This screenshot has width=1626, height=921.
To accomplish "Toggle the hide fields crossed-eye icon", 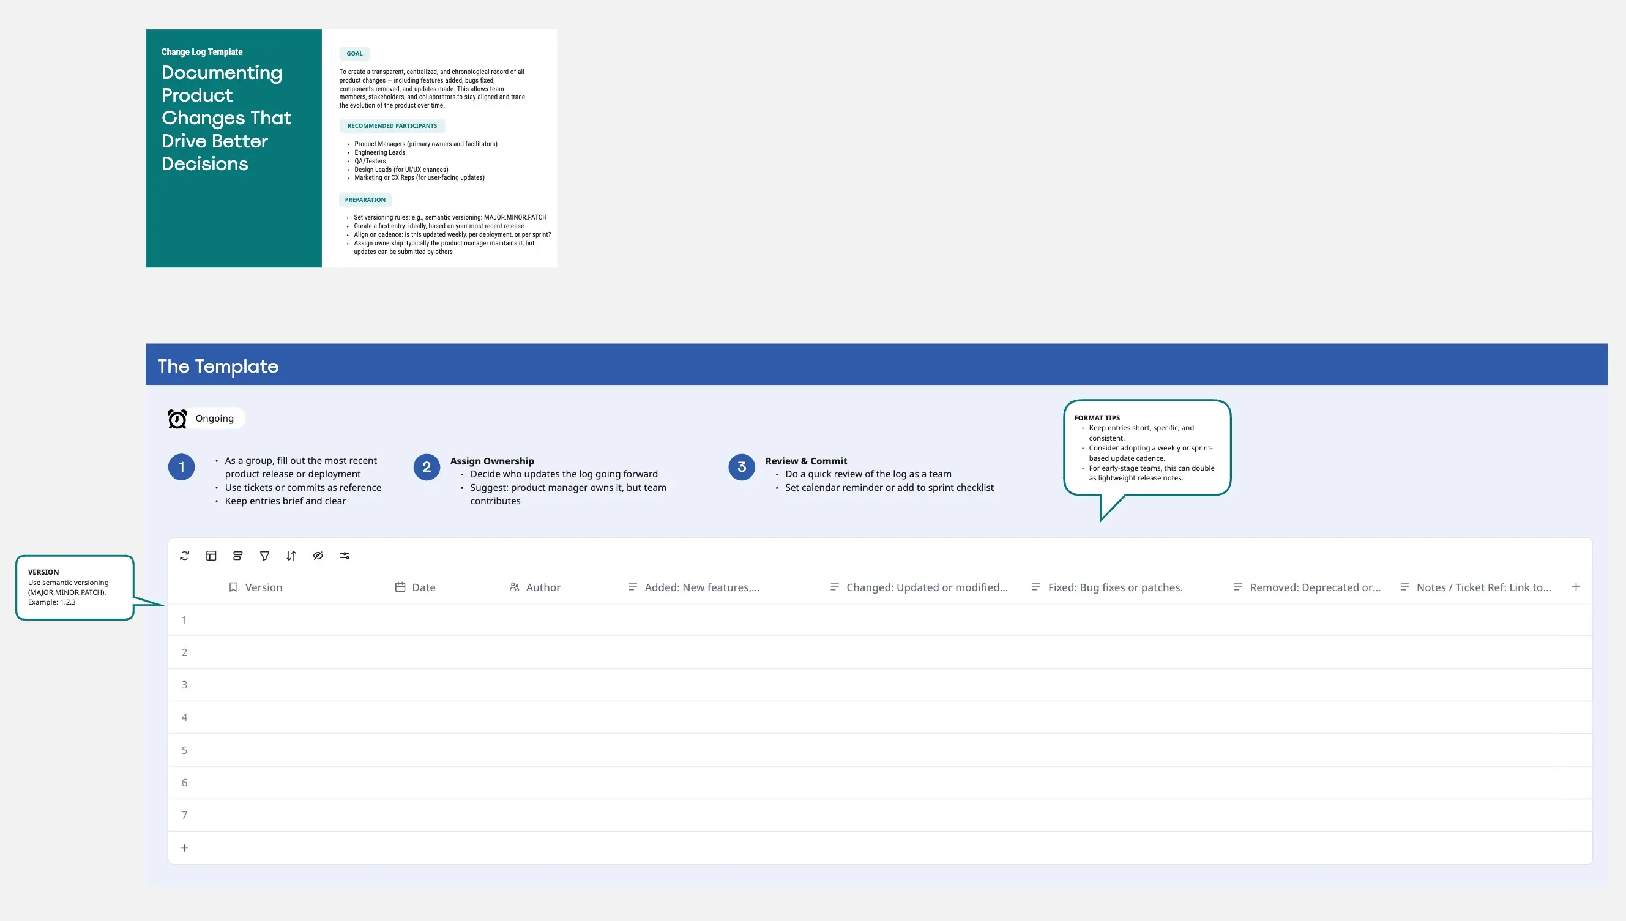I will tap(318, 556).
